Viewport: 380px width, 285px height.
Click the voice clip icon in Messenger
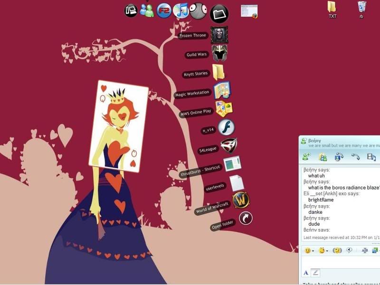349,250
